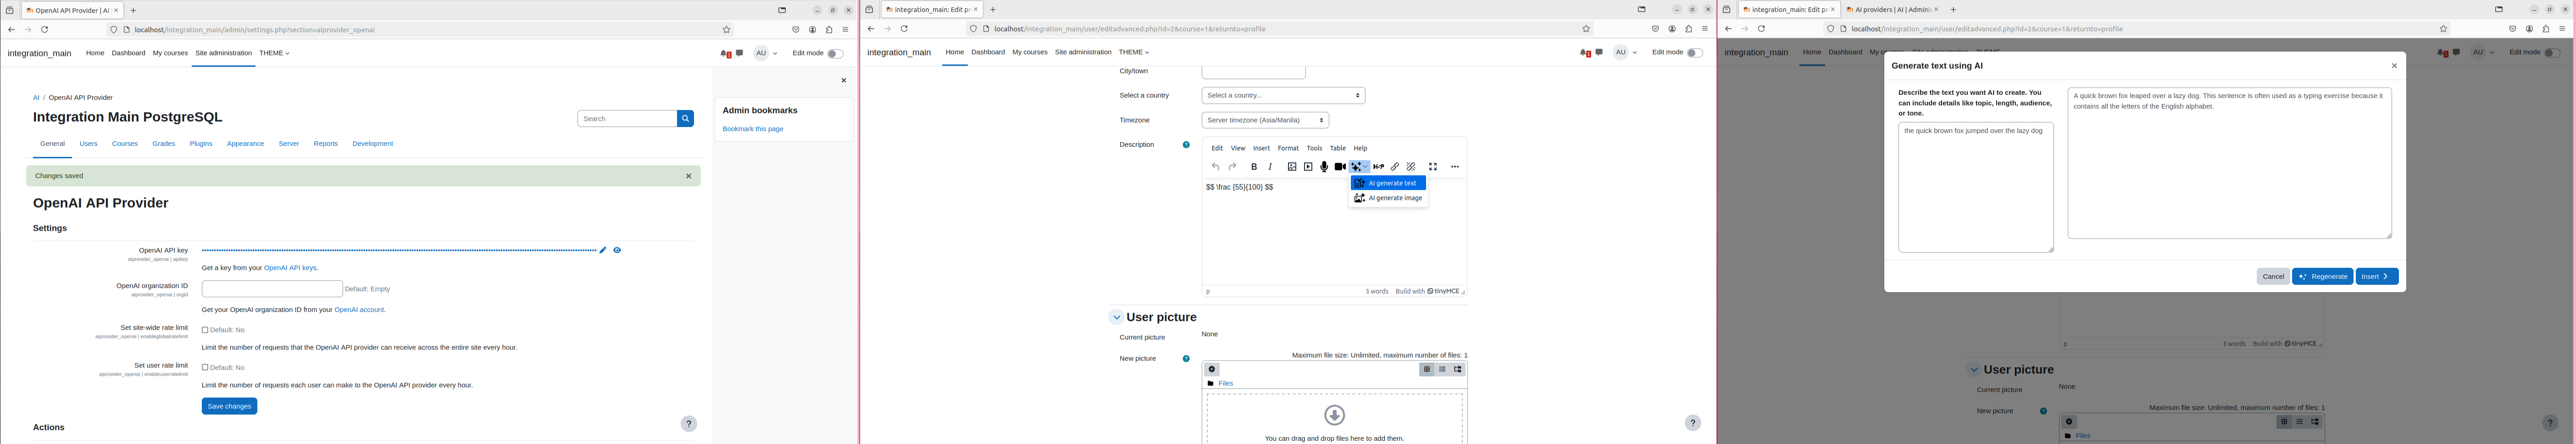
Task: Switch to AI providers tab in right browser
Action: click(x=1892, y=10)
